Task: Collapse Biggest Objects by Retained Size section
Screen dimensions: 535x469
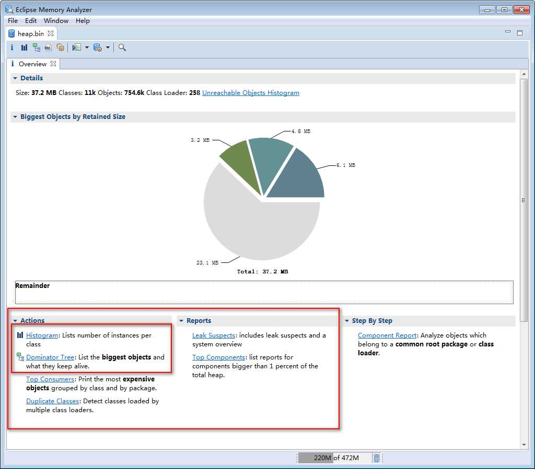Action: [15, 116]
